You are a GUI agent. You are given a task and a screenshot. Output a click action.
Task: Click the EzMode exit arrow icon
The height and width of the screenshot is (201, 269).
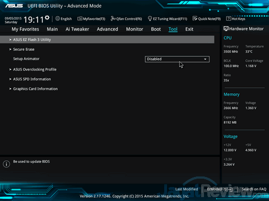click(230, 189)
